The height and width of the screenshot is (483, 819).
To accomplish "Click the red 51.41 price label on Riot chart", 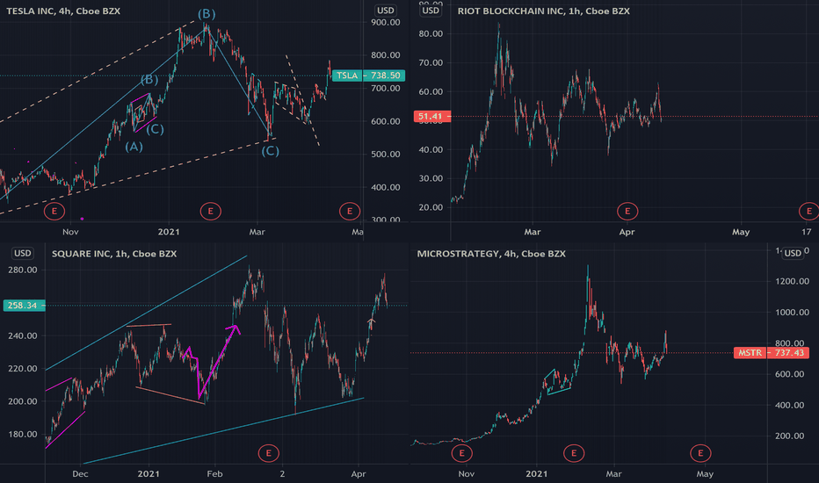I will [432, 117].
